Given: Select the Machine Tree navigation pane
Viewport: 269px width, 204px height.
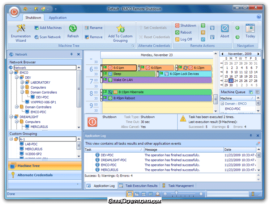Looking at the screenshot, I should tap(45, 166).
